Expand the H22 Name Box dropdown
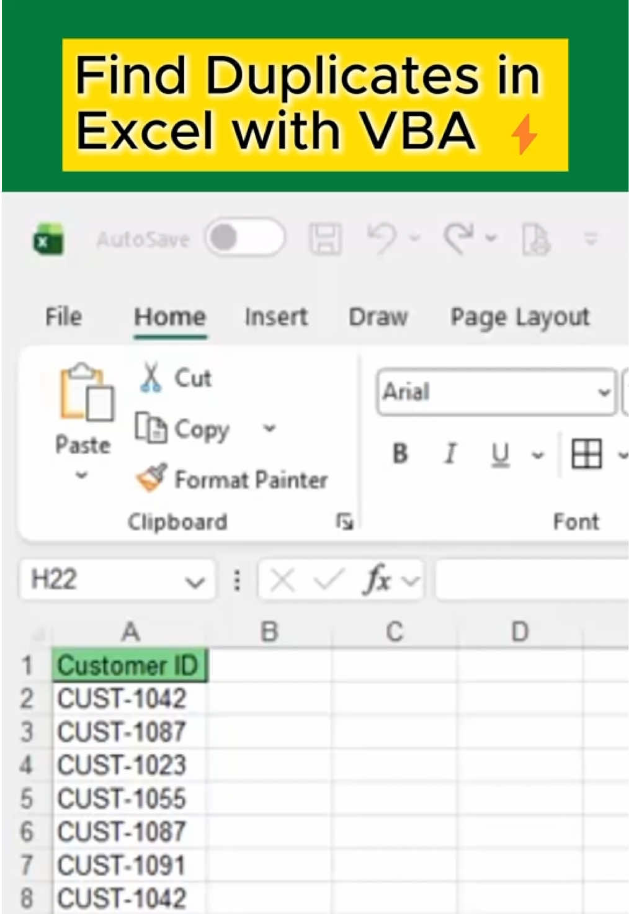The image size is (629, 914). 195,581
